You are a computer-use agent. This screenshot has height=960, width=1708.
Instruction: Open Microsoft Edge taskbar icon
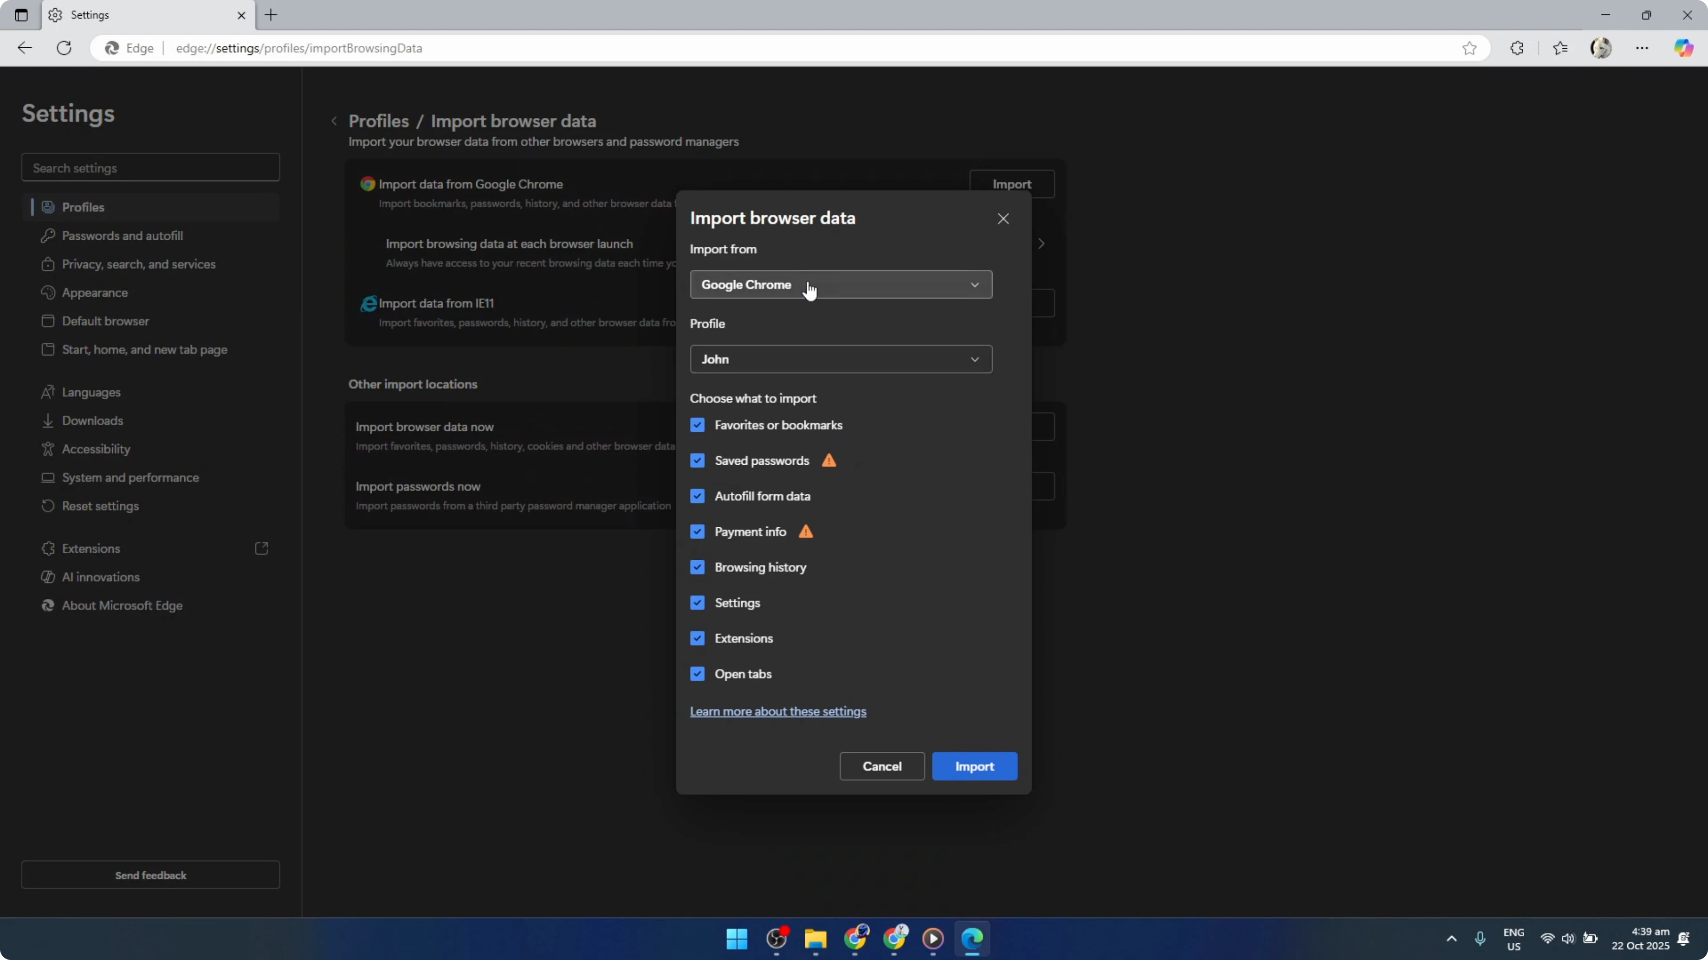coord(973,939)
